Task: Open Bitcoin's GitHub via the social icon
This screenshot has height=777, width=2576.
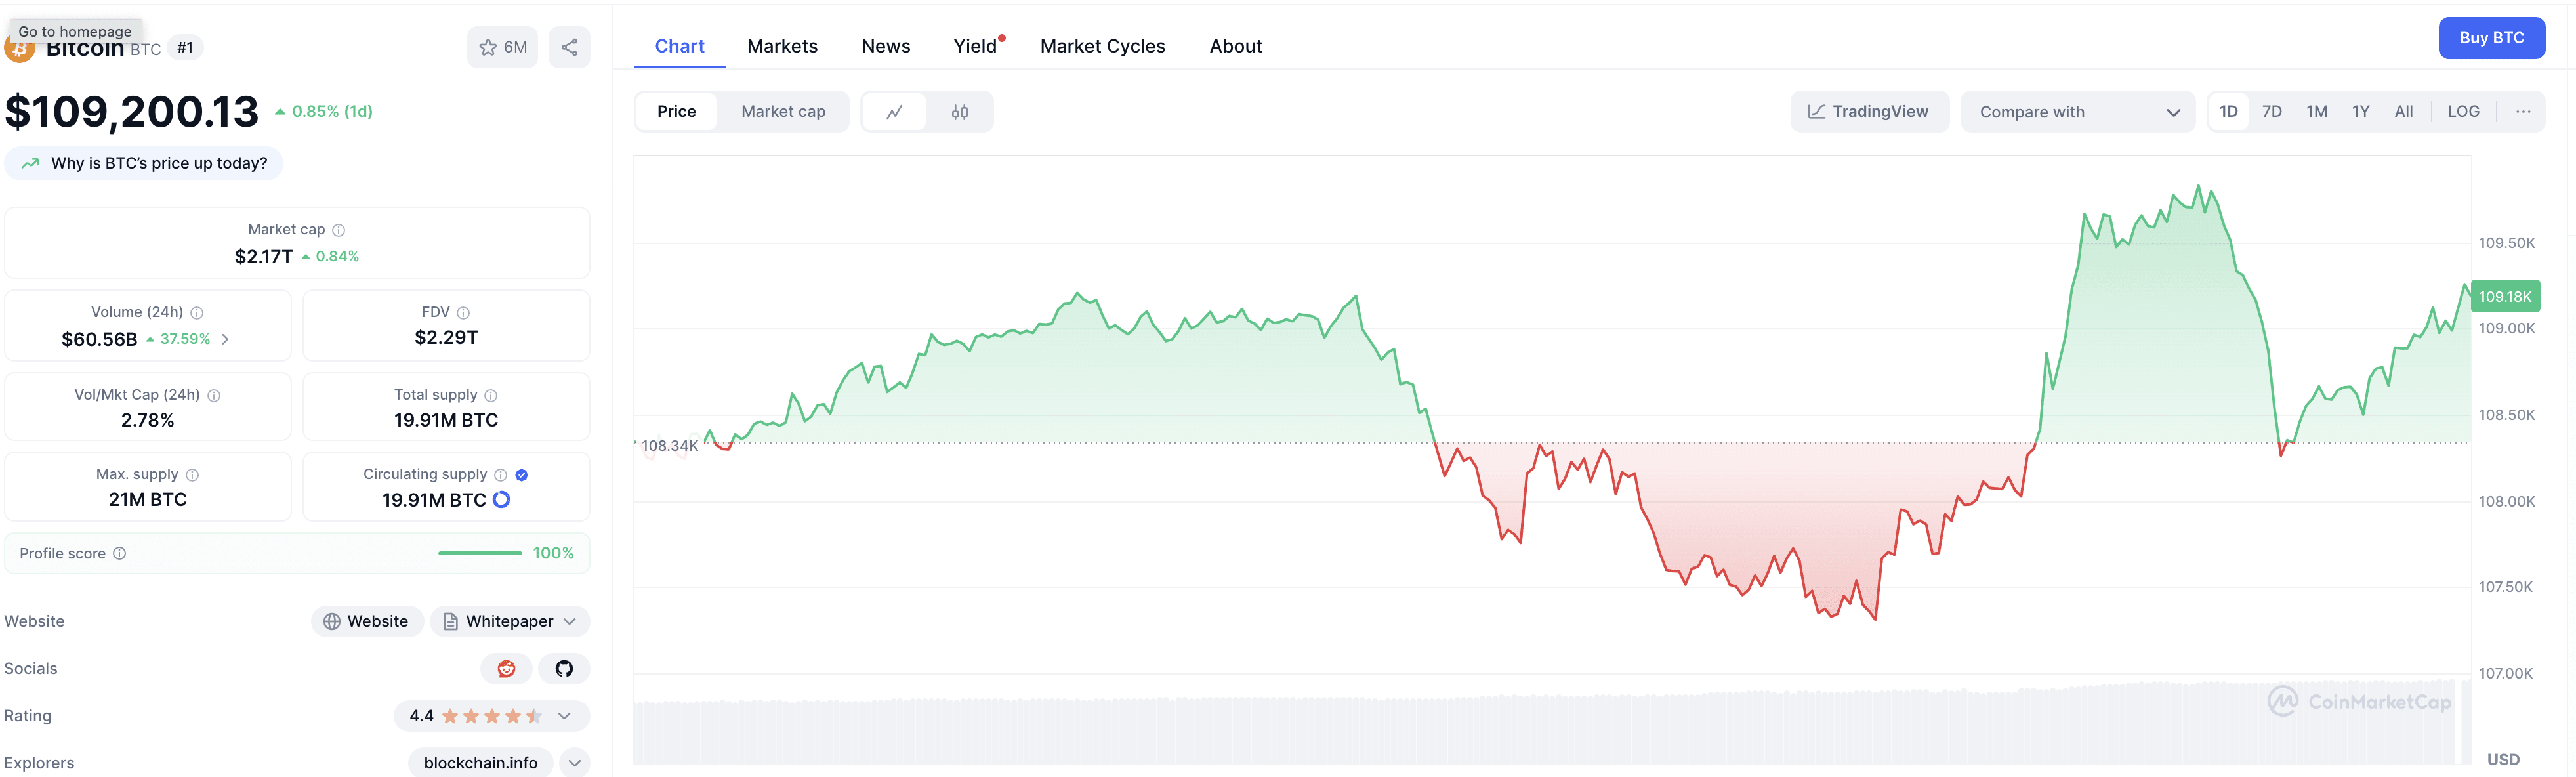Action: point(564,668)
